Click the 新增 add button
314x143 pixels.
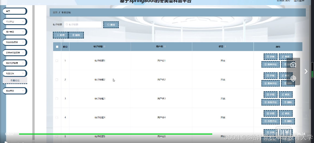pyautogui.click(x=60, y=35)
